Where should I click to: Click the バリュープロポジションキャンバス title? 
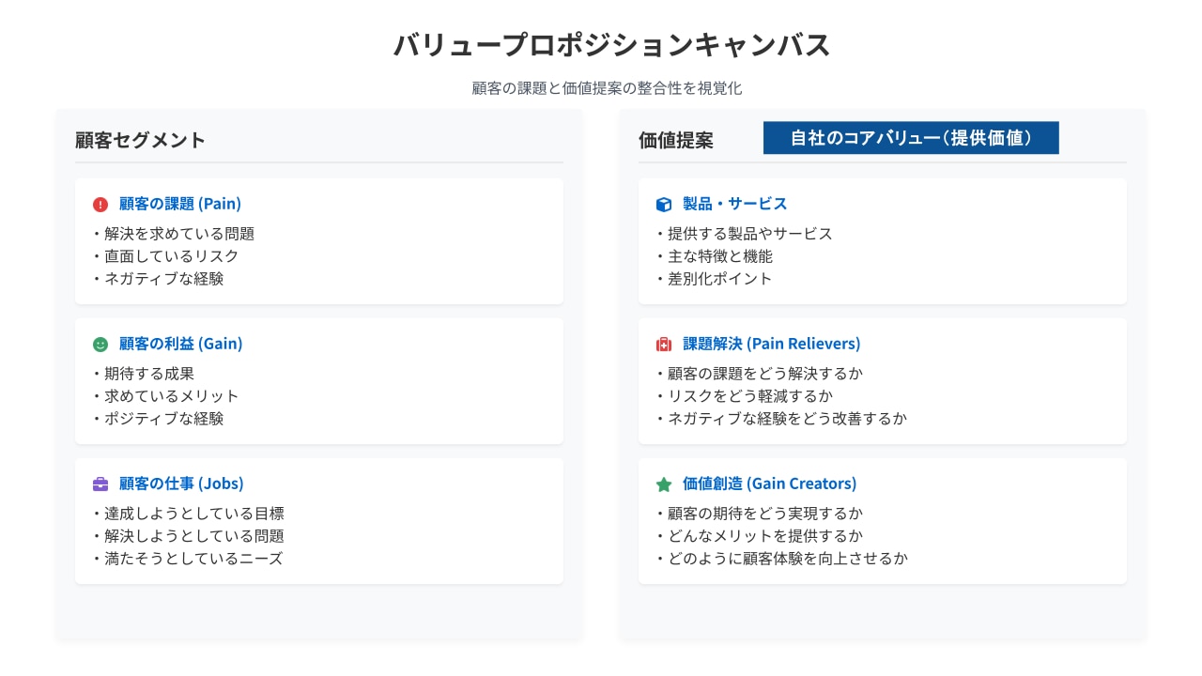tap(611, 43)
